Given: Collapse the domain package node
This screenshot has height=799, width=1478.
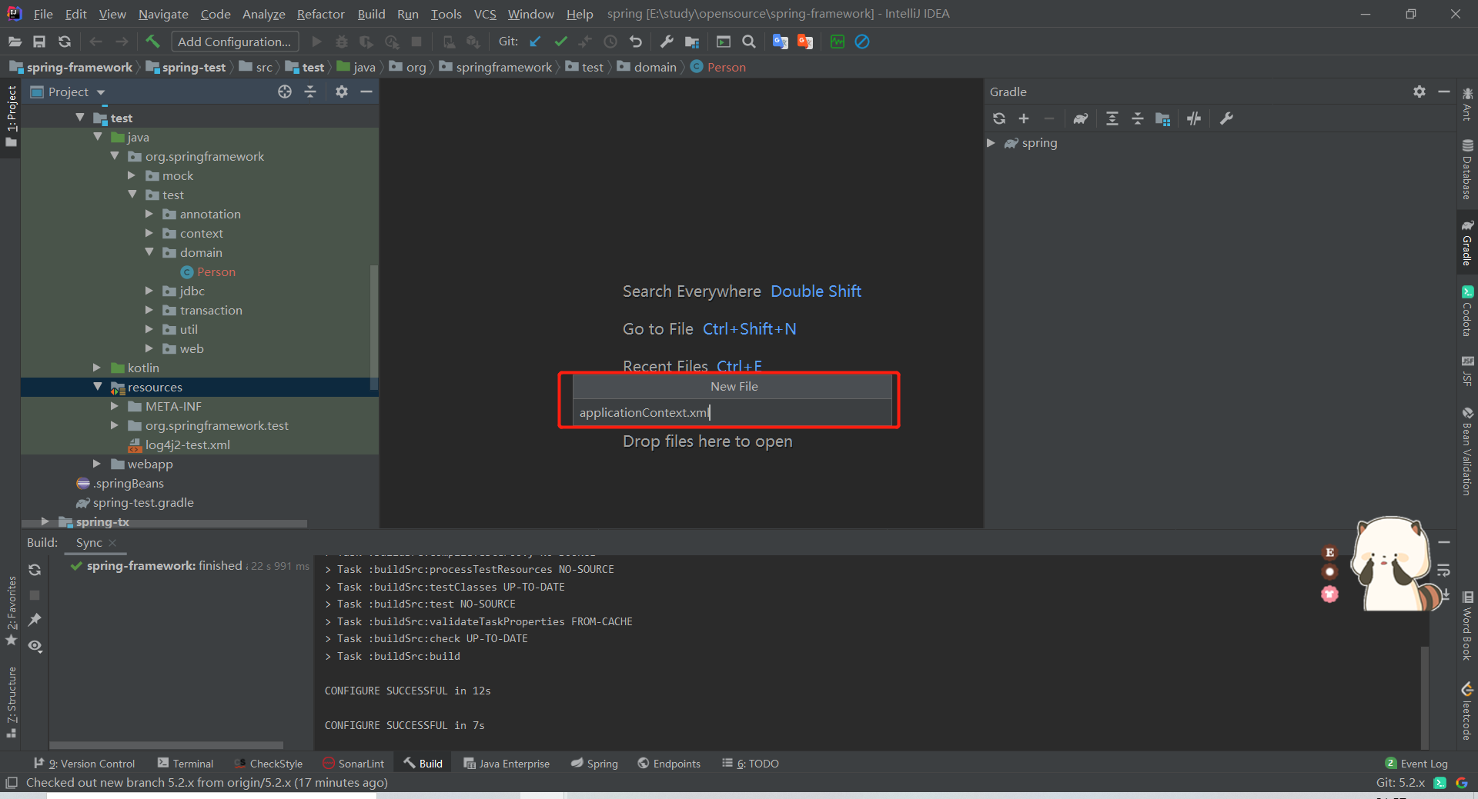Looking at the screenshot, I should 149,251.
